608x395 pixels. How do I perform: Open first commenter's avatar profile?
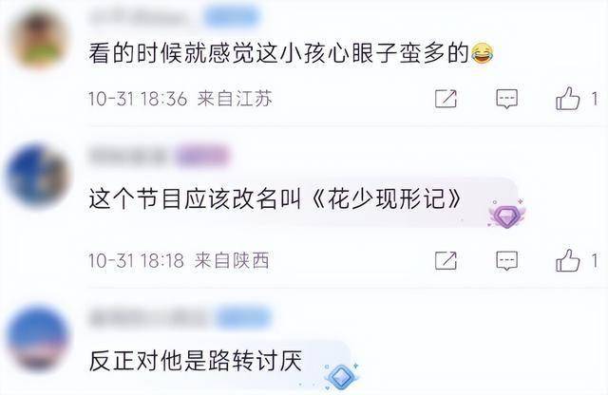click(39, 39)
